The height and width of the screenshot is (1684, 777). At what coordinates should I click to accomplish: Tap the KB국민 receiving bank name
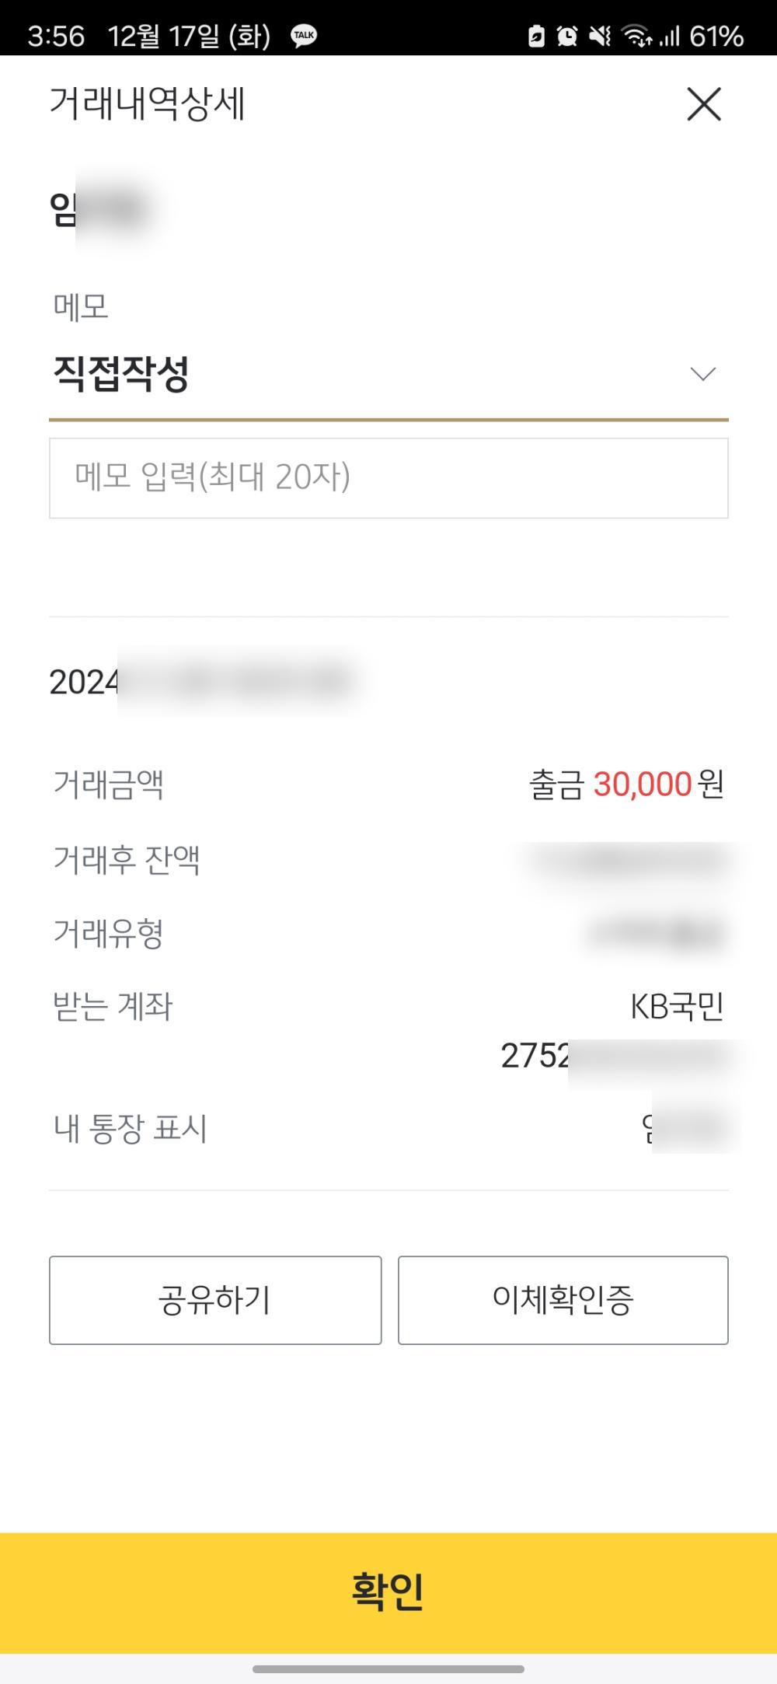click(x=677, y=1007)
